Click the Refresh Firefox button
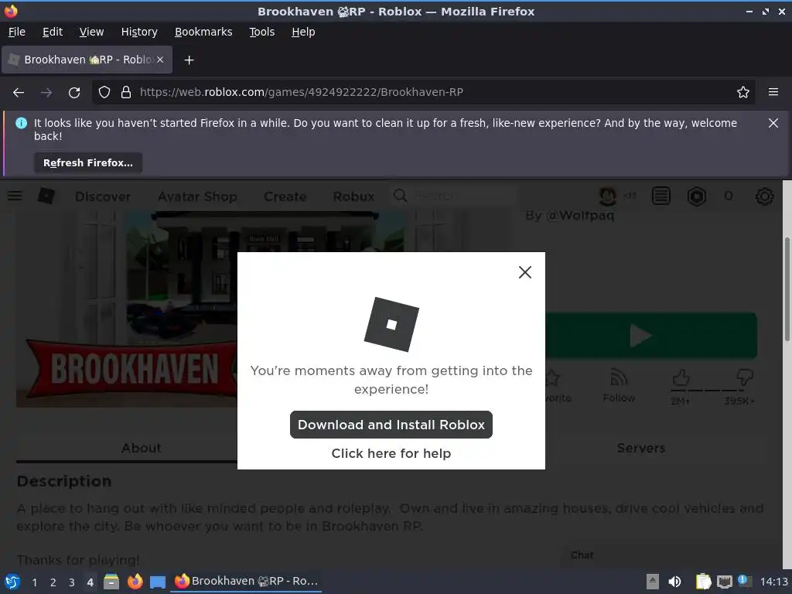The image size is (792, 594). coord(88,163)
